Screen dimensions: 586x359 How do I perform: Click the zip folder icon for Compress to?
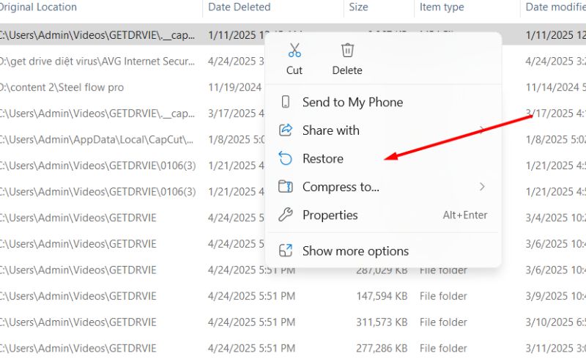coord(286,187)
